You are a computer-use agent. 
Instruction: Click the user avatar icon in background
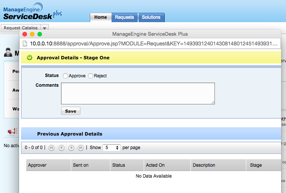pyautogui.click(x=8, y=52)
